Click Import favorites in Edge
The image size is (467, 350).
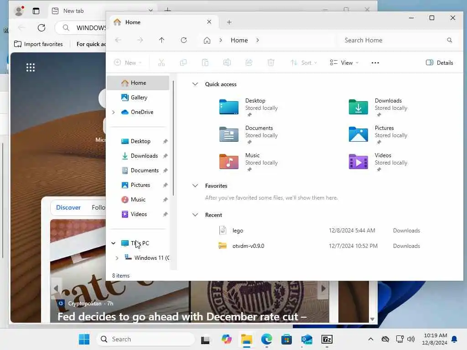click(38, 44)
